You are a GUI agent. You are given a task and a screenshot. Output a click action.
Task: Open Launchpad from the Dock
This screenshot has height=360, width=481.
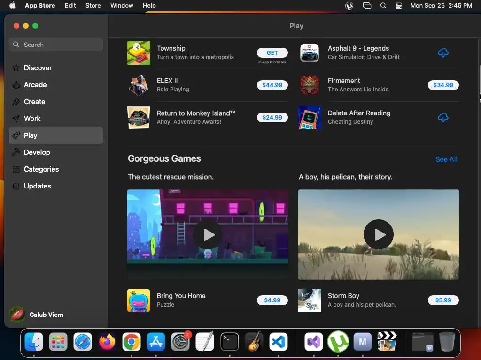(x=58, y=342)
